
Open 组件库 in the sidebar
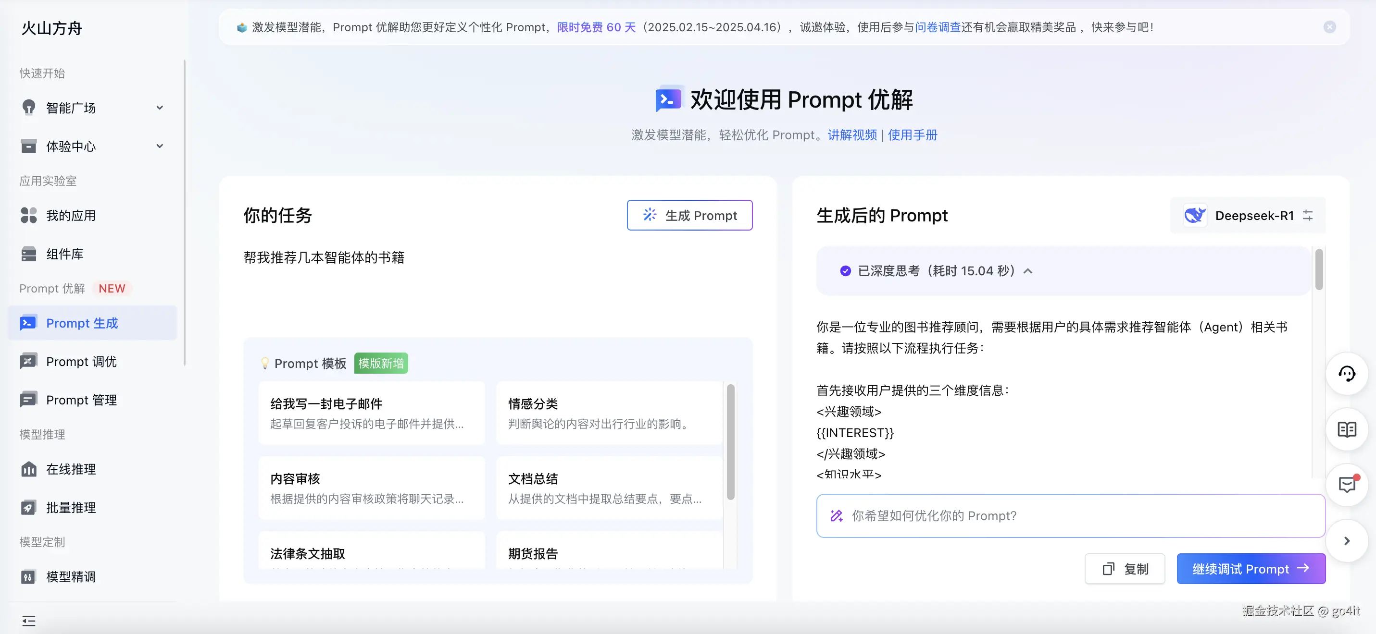pyautogui.click(x=64, y=254)
